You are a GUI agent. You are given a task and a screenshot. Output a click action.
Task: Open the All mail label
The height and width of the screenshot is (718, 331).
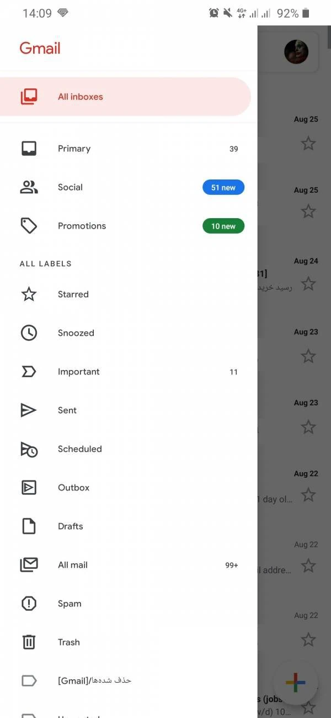(73, 565)
